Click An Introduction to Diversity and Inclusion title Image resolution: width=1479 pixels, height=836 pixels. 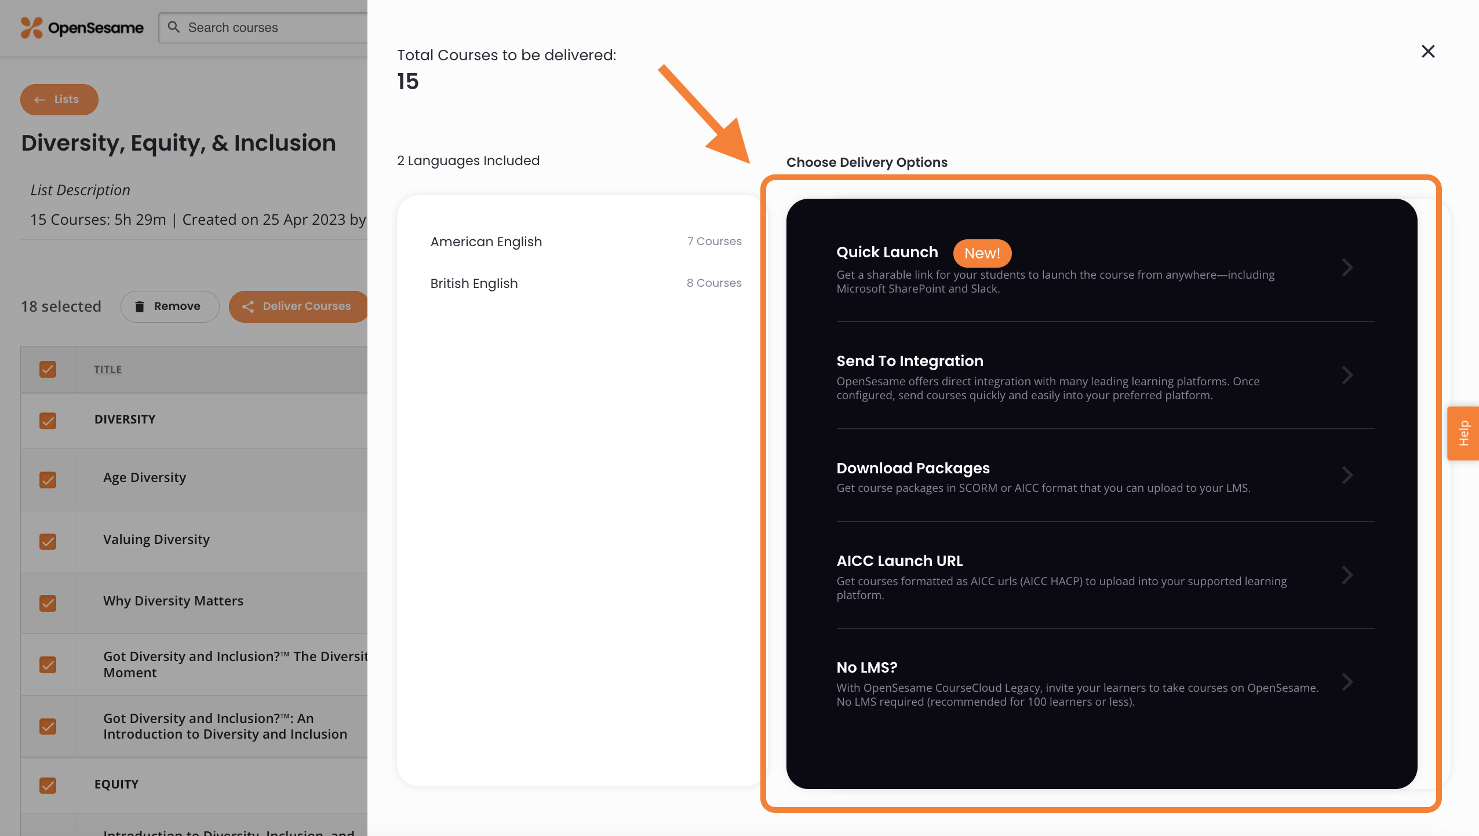(x=225, y=727)
